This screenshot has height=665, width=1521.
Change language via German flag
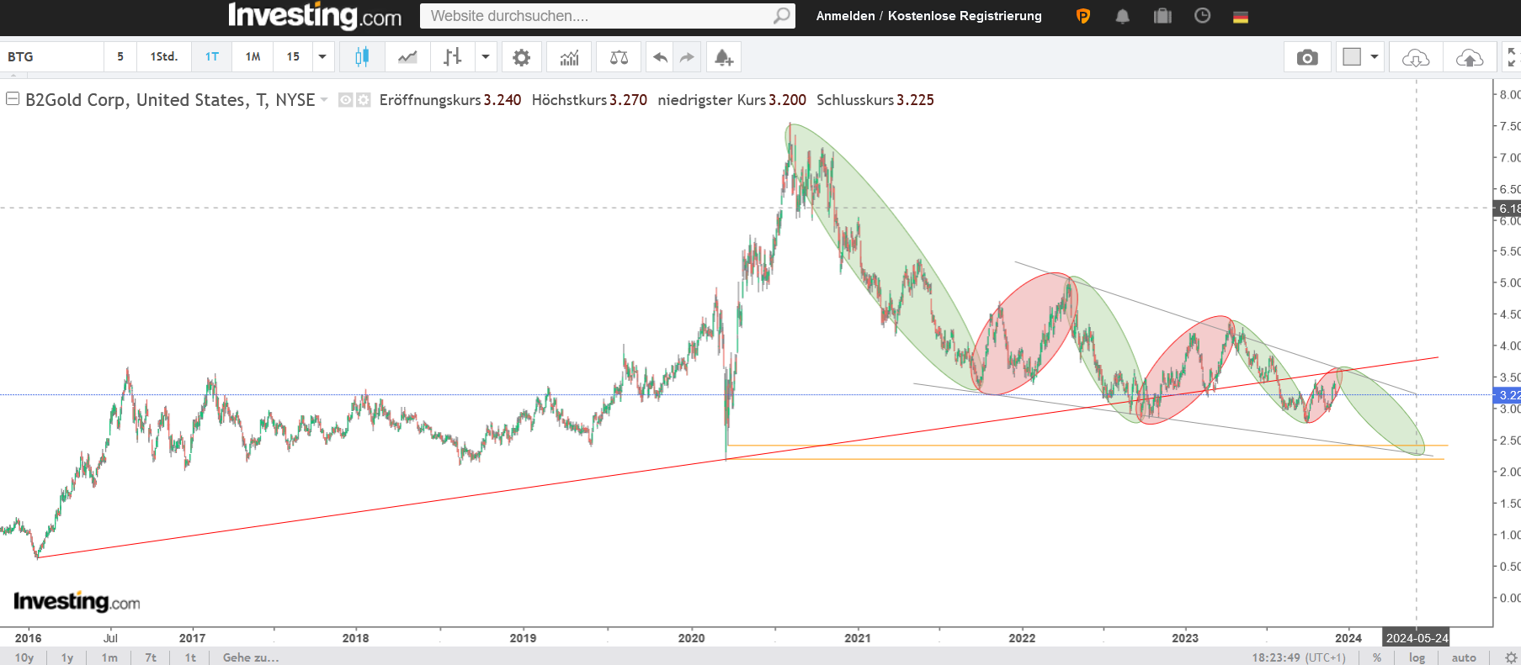pos(1241,17)
